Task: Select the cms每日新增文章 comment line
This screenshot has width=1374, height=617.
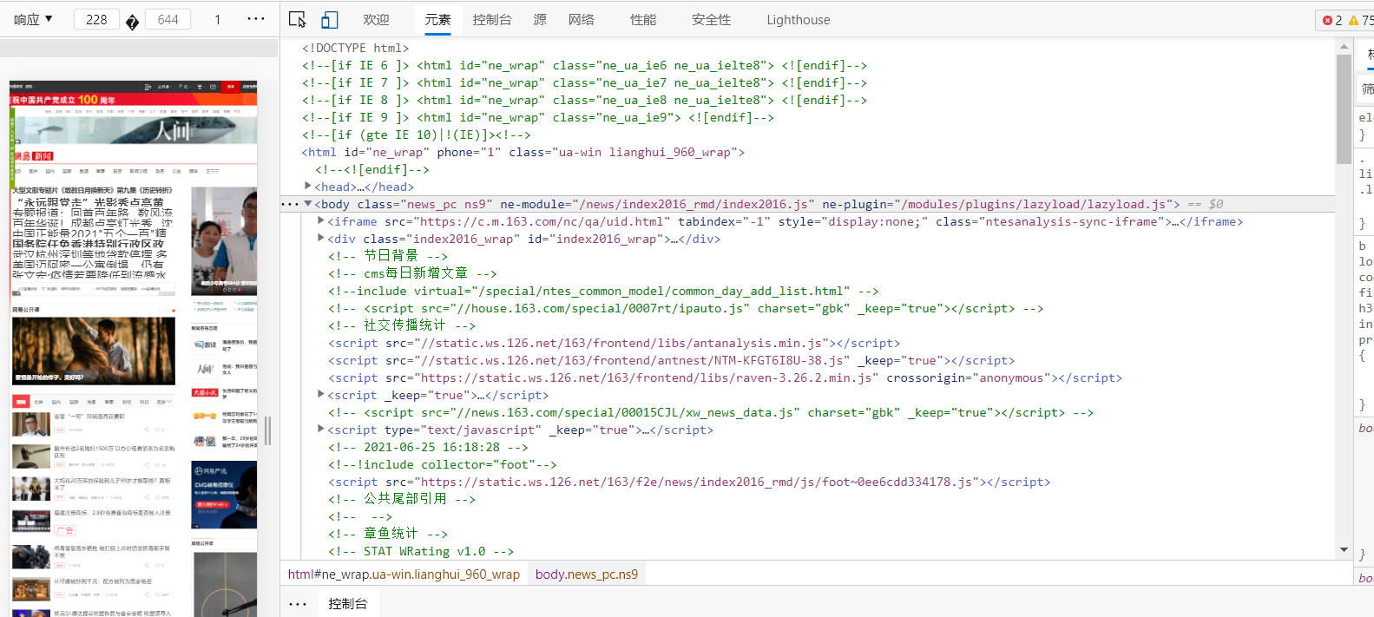Action: [x=412, y=273]
